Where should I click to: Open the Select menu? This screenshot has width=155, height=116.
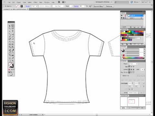pos(30,2)
